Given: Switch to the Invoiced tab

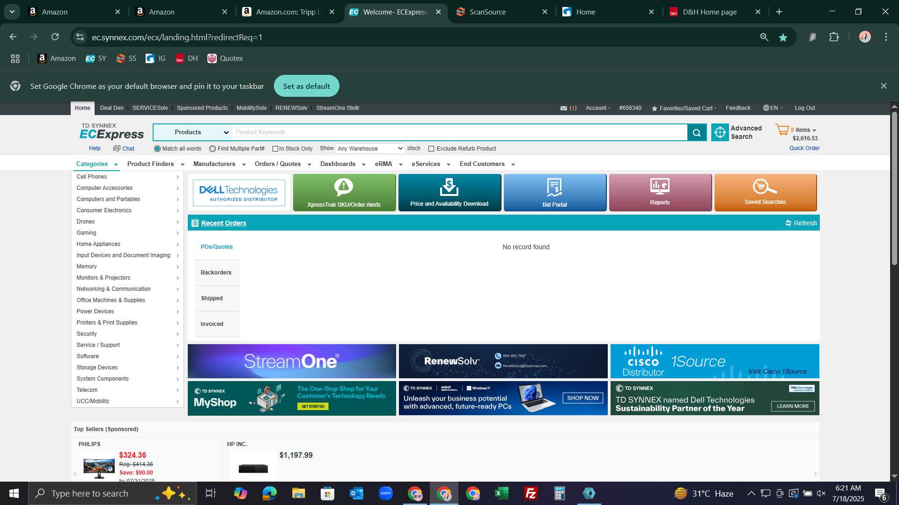Looking at the screenshot, I should [x=217, y=324].
